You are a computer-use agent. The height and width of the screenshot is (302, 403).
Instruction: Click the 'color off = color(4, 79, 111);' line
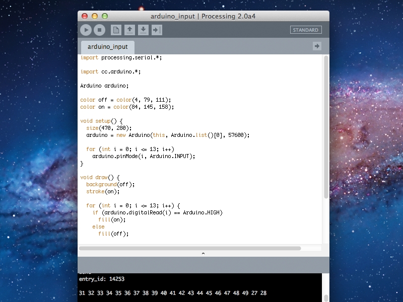[x=125, y=100]
